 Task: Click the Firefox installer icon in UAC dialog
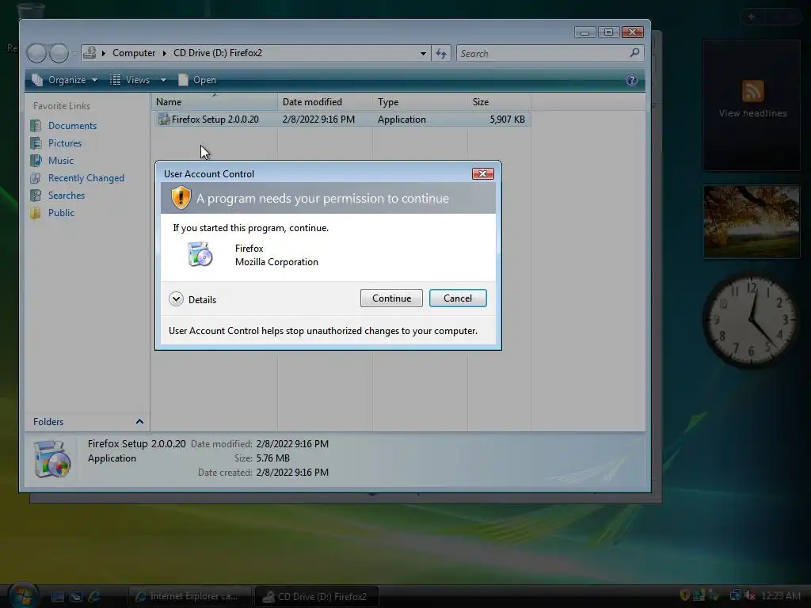coord(200,254)
